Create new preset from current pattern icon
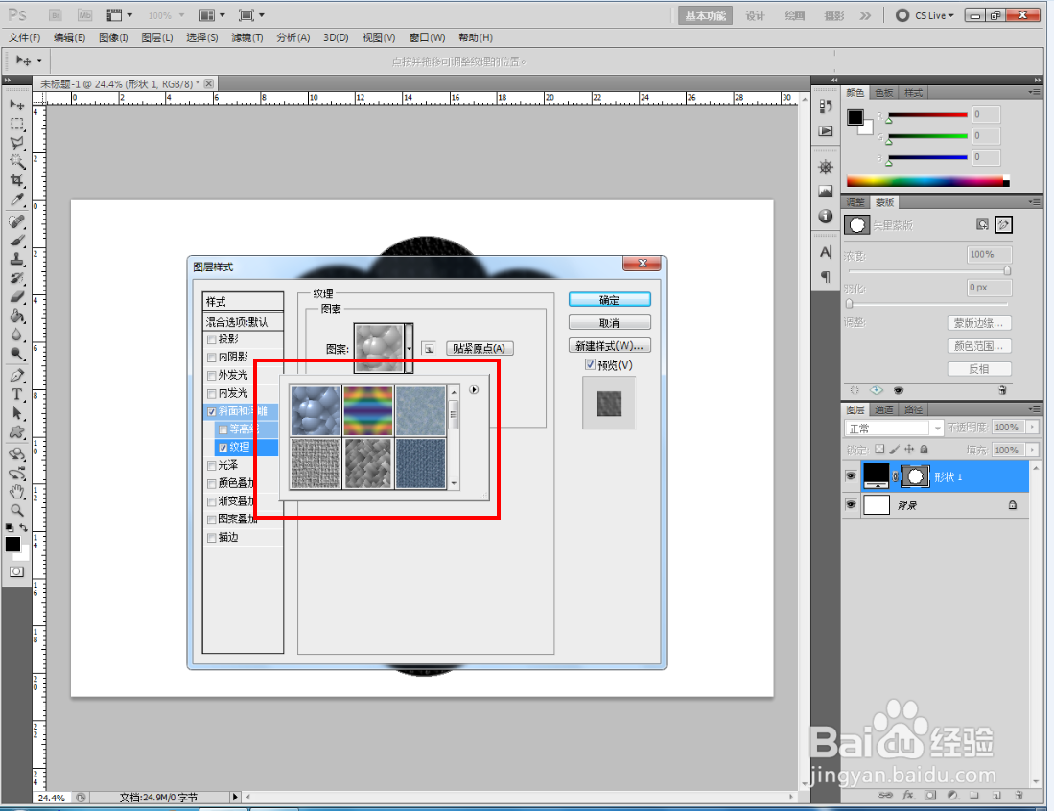 429,348
